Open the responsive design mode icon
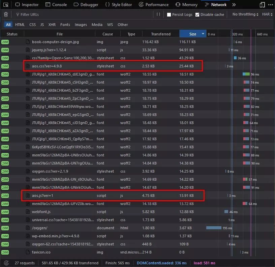Image resolution: width=275 pixels, height=267 pixels. point(262,5)
